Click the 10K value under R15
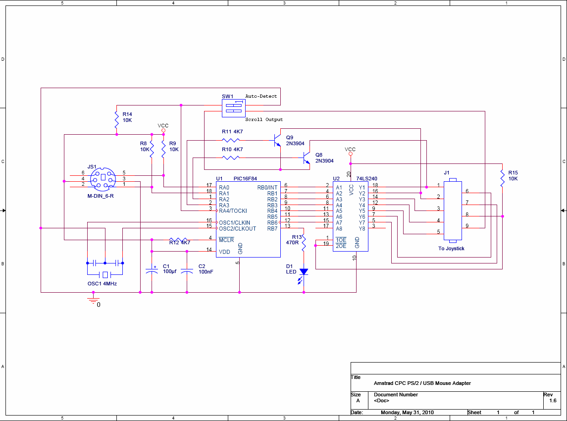The height and width of the screenshot is (421, 567). 513,179
